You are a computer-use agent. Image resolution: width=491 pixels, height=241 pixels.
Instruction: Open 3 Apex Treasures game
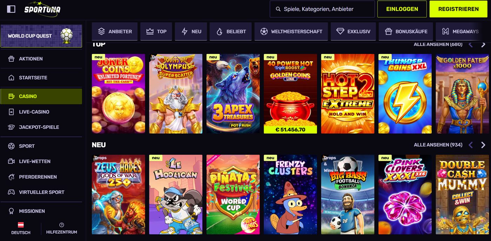pyautogui.click(x=233, y=94)
